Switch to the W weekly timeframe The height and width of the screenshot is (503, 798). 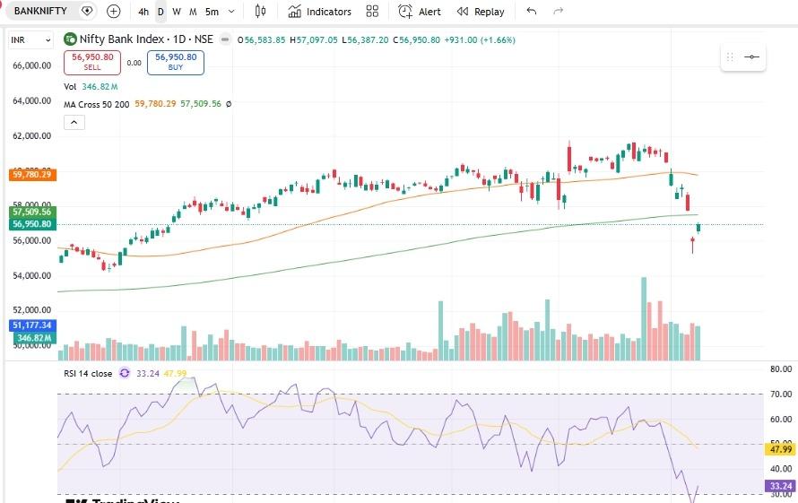(x=177, y=11)
